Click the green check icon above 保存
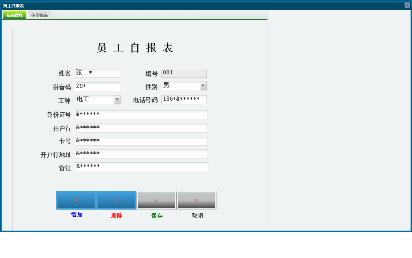412x258 pixels. [x=156, y=200]
